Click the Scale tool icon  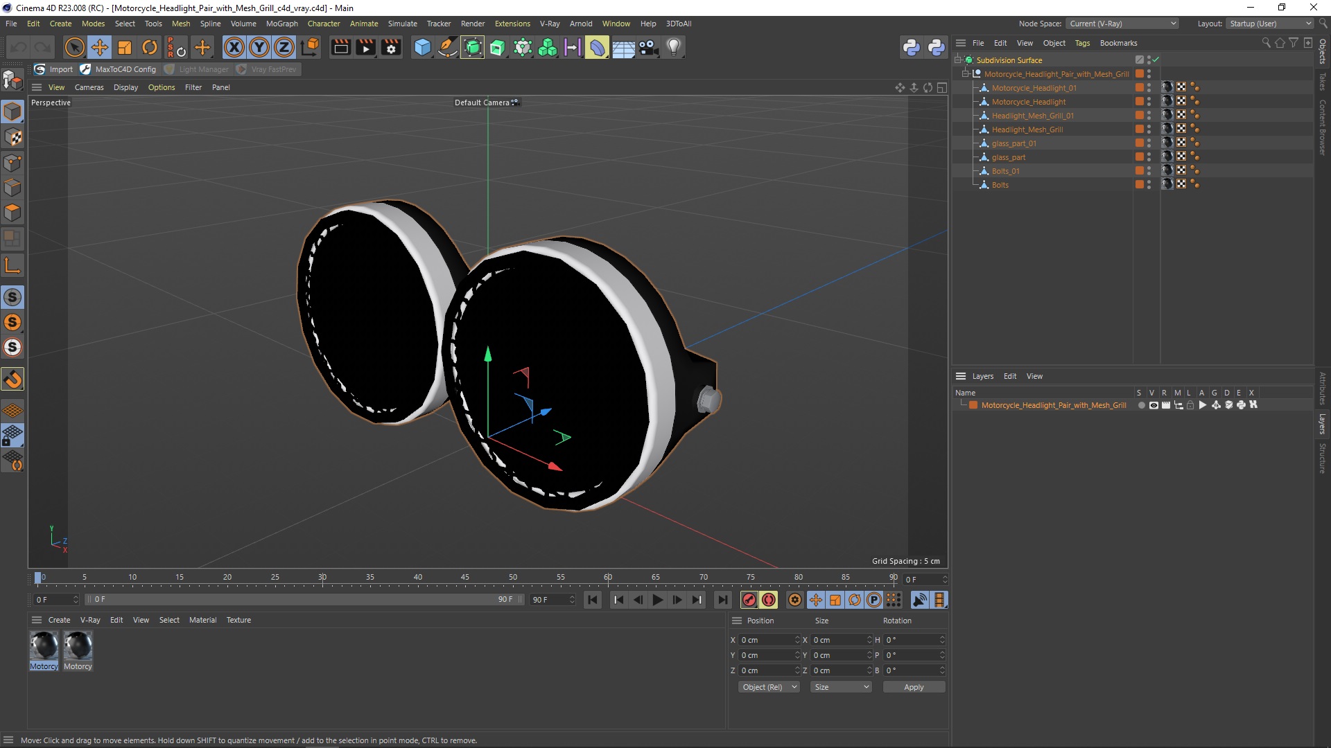[125, 47]
